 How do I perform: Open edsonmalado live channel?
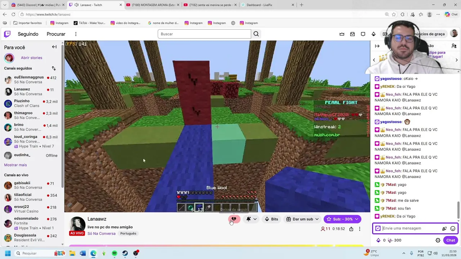click(31, 223)
